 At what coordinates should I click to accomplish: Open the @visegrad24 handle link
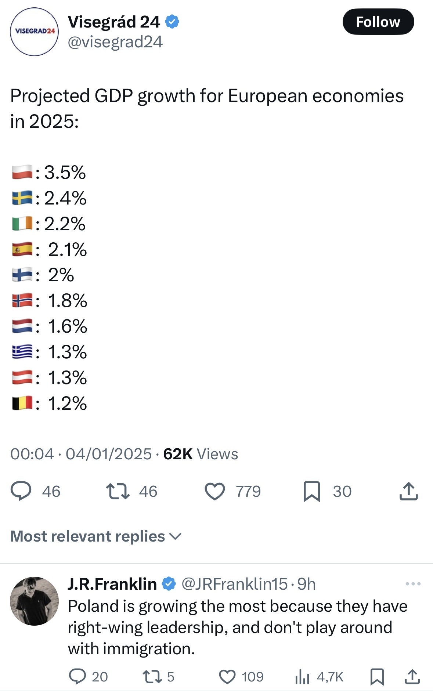(115, 42)
